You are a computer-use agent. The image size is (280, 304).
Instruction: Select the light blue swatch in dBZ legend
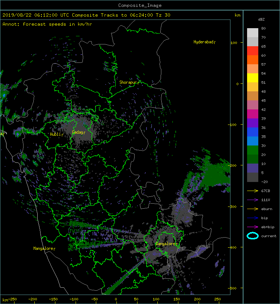(x=253, y=141)
